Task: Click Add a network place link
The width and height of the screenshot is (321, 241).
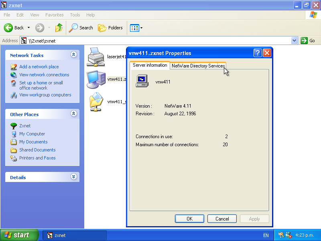Action: (x=39, y=67)
